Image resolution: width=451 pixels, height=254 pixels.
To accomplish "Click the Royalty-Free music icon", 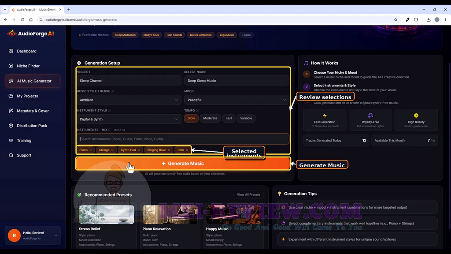I will 370,116.
